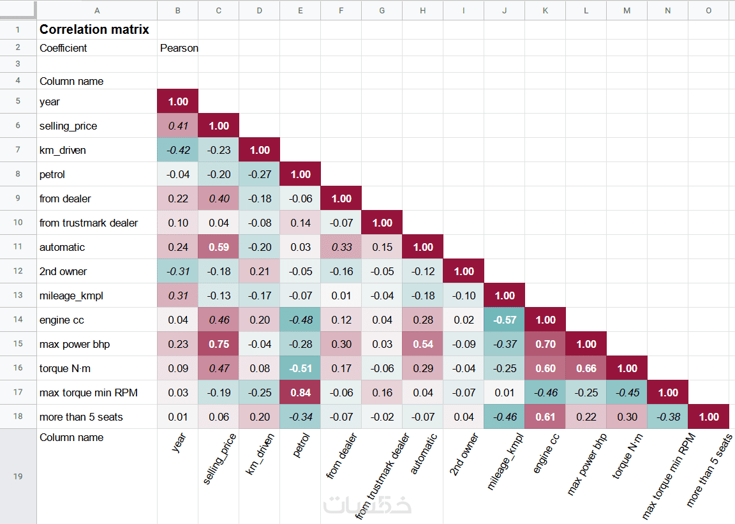The width and height of the screenshot is (735, 524).
Task: Select the -0.51 cell in torque row
Action: coord(301,368)
